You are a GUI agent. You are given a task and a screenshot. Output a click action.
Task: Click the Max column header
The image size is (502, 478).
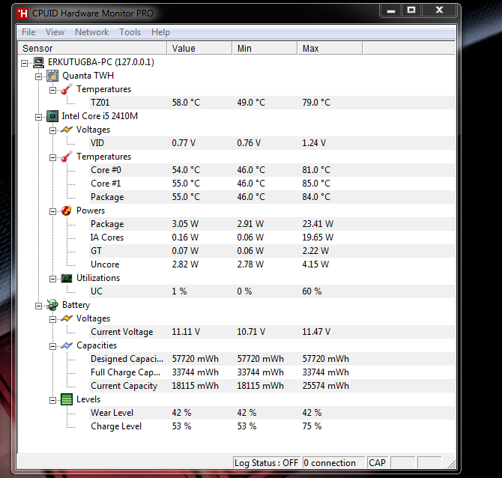click(330, 49)
